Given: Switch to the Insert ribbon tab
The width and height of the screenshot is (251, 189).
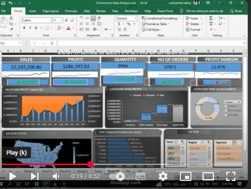Looking at the screenshot, I should 32,11.
